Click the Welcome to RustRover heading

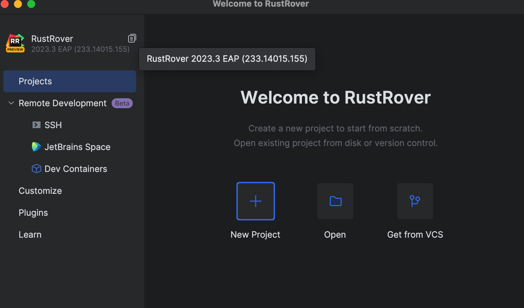pos(336,98)
